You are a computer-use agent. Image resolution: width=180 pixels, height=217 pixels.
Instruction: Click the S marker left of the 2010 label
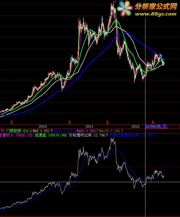click(12, 122)
